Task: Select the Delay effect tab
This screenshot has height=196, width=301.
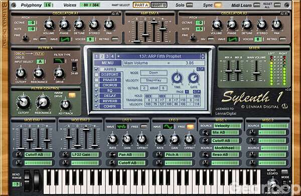Action: pos(110,96)
